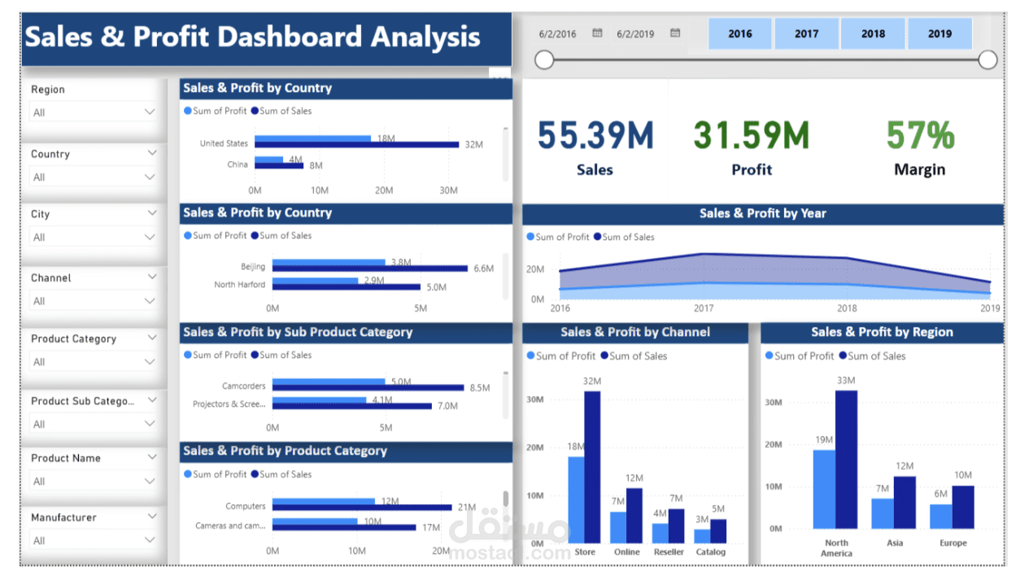Click Sum of Sales legend marker on Channel chart
1020x575 pixels.
(604, 355)
